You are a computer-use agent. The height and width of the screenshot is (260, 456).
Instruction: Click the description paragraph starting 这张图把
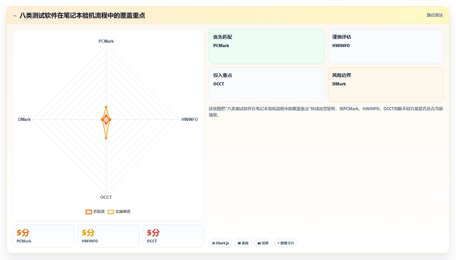pos(326,111)
